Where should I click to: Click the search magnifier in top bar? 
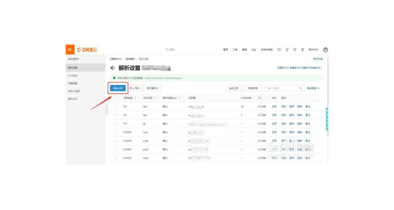(x=167, y=50)
